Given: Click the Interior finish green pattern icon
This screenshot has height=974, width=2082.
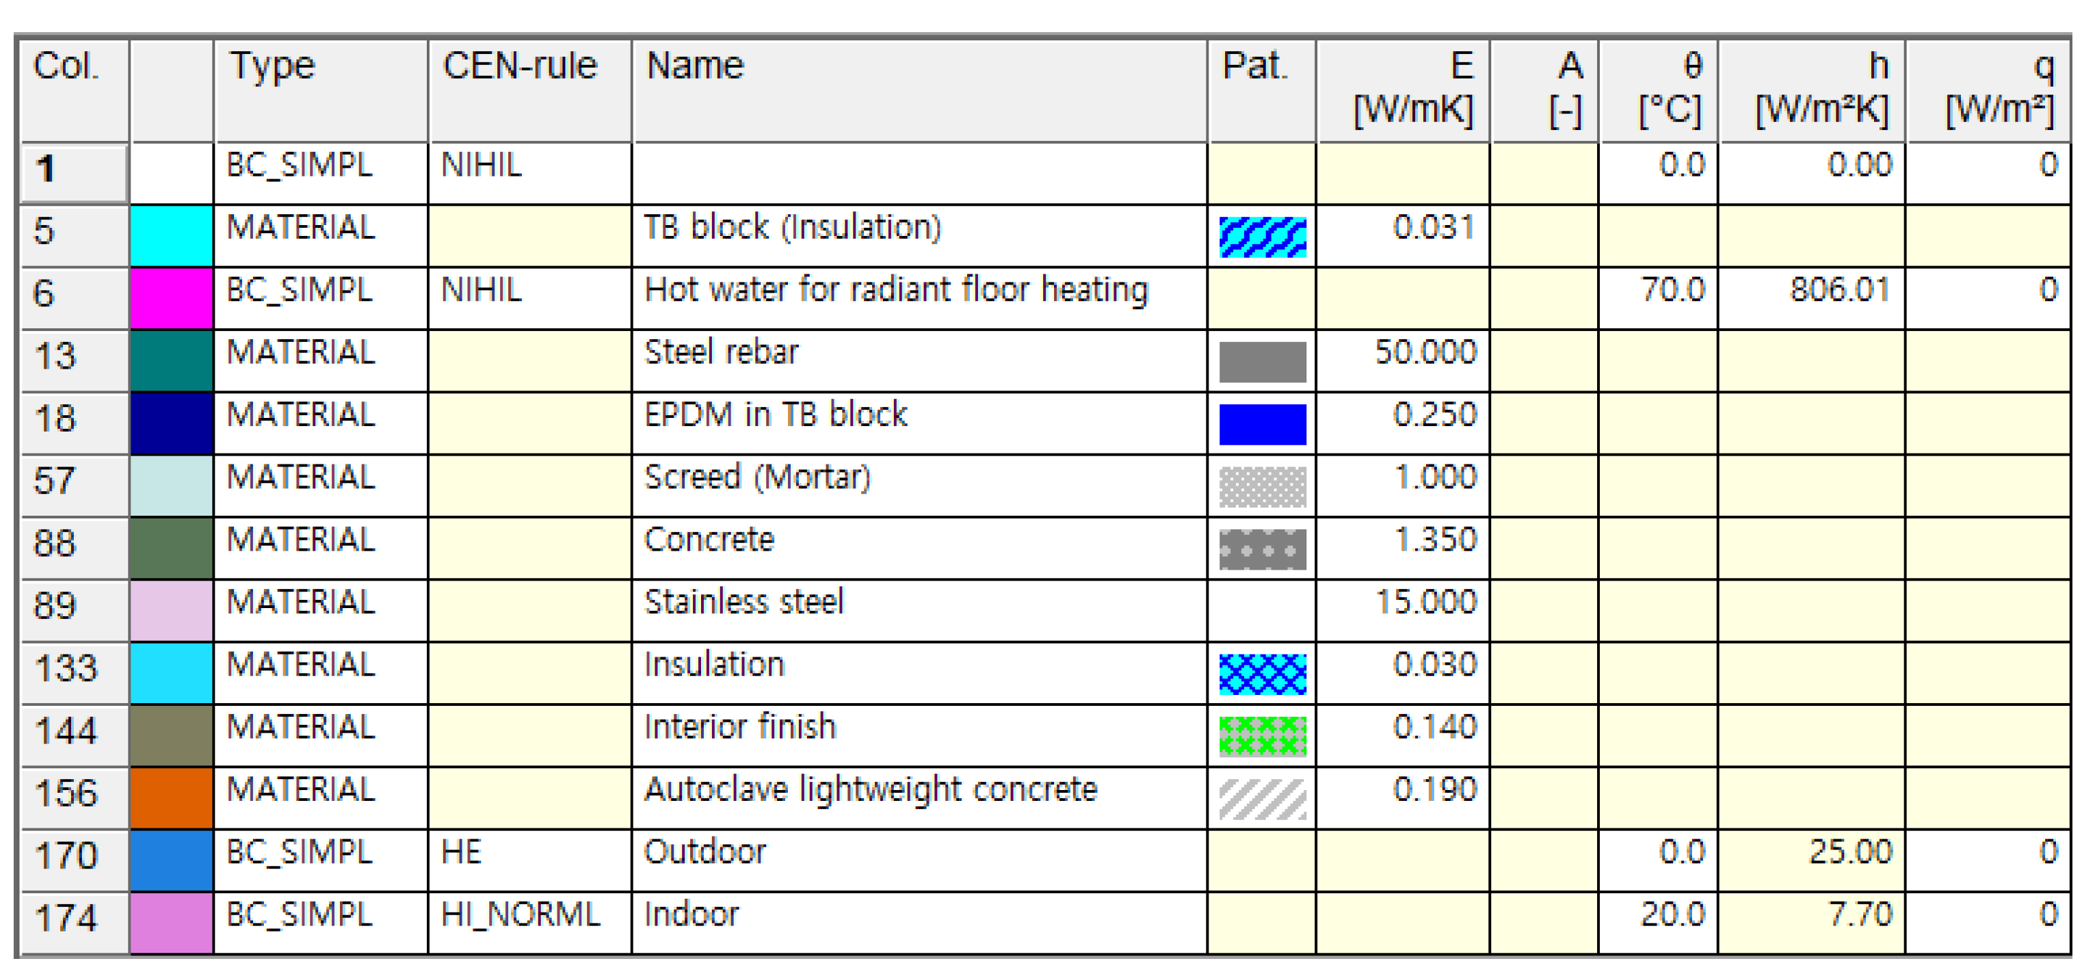Looking at the screenshot, I should click(x=1262, y=735).
